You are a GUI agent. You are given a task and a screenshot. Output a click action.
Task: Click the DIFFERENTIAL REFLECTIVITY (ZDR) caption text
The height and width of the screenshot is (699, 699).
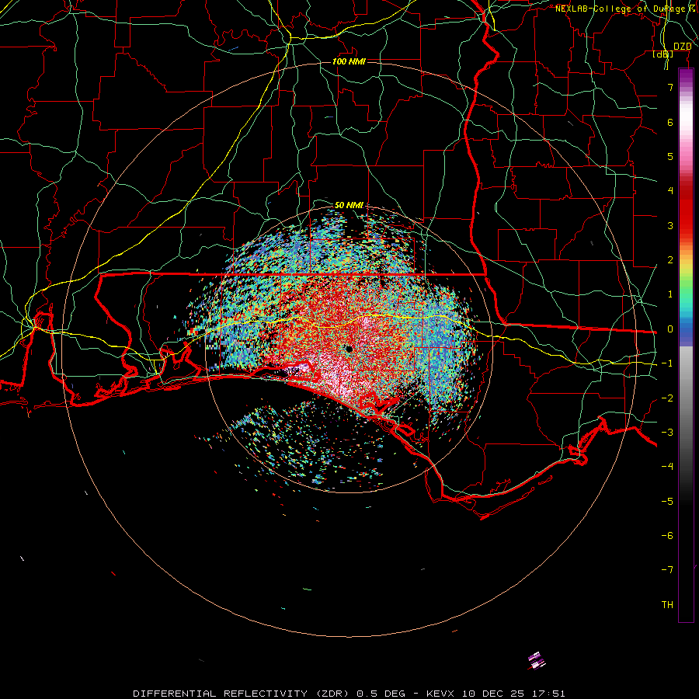click(242, 694)
